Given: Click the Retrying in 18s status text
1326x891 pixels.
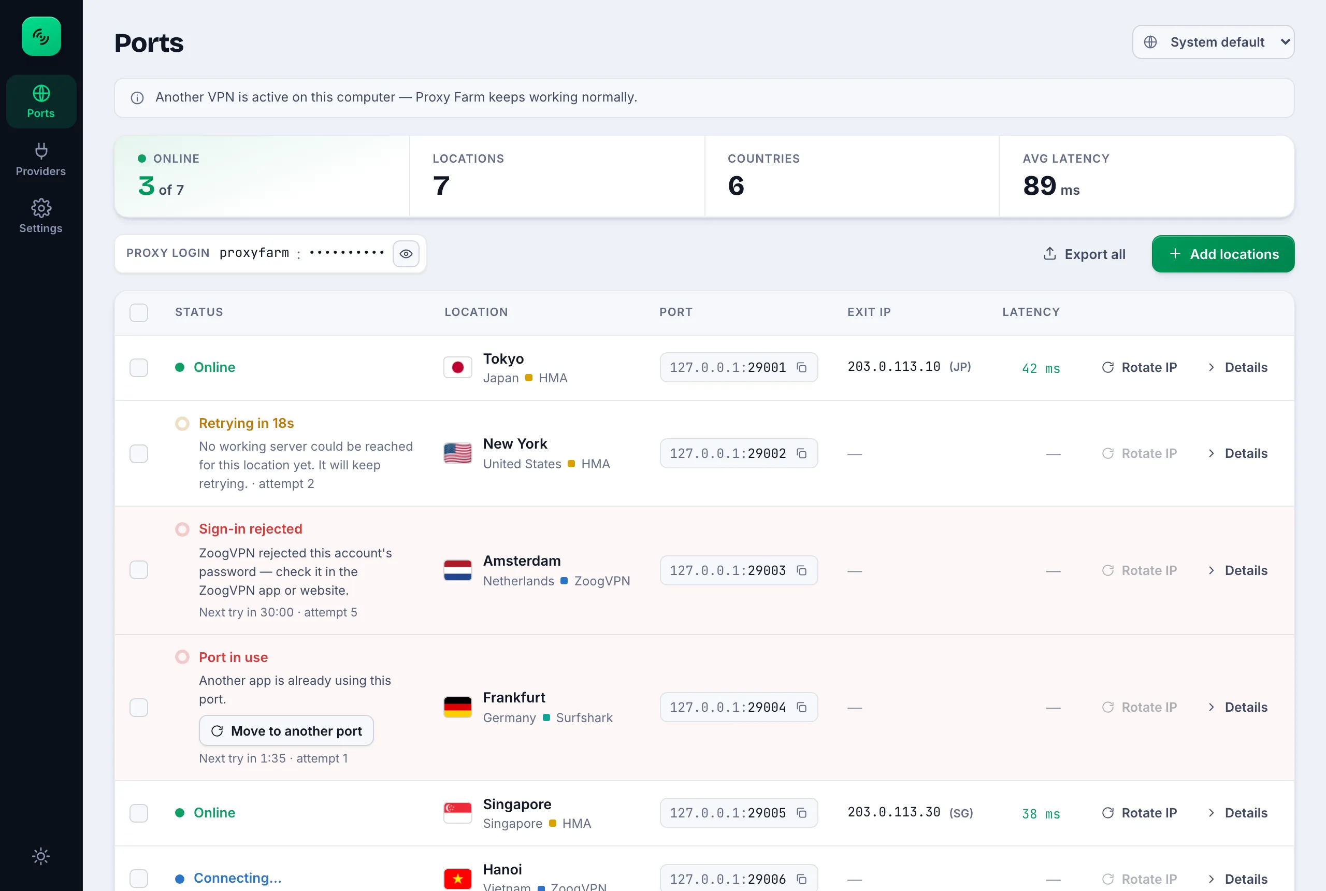Looking at the screenshot, I should pyautogui.click(x=246, y=423).
